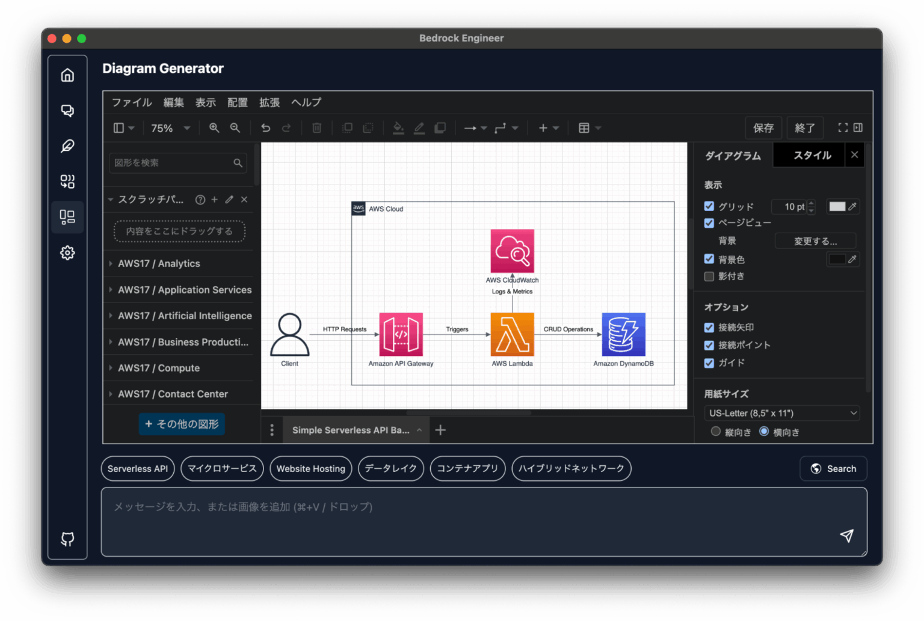Screen dimensions: 924x621
Task: Click the Serverless API suggestion button
Action: click(137, 468)
